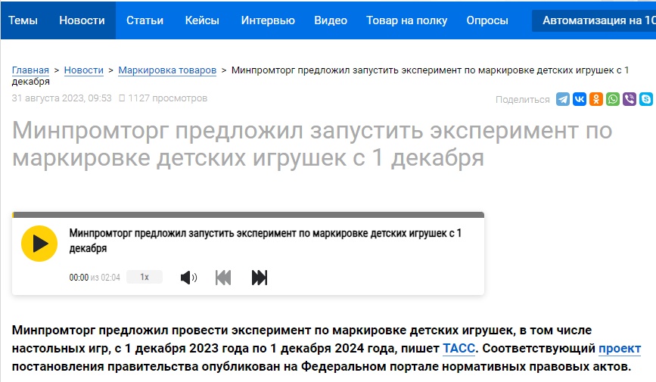Open the ТАСС source link
The image size is (656, 382).
(459, 348)
